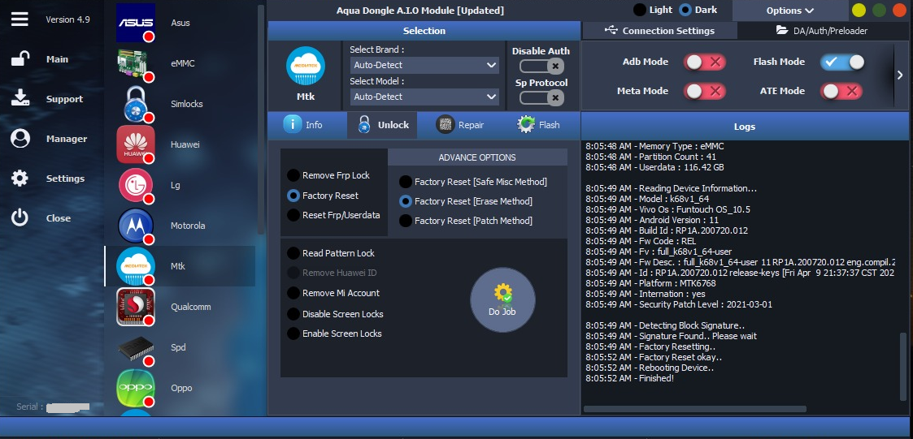The height and width of the screenshot is (439, 913).
Task: Open the Asus brand module icon
Action: tap(136, 23)
